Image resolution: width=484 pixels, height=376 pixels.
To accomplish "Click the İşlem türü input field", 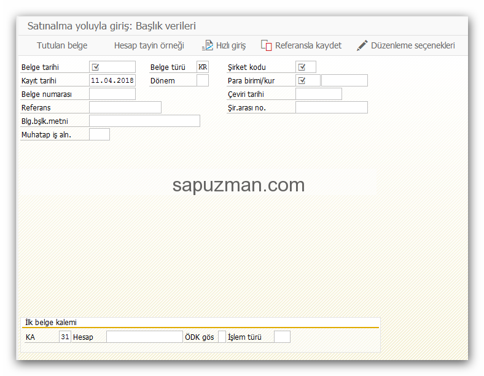I will click(282, 337).
